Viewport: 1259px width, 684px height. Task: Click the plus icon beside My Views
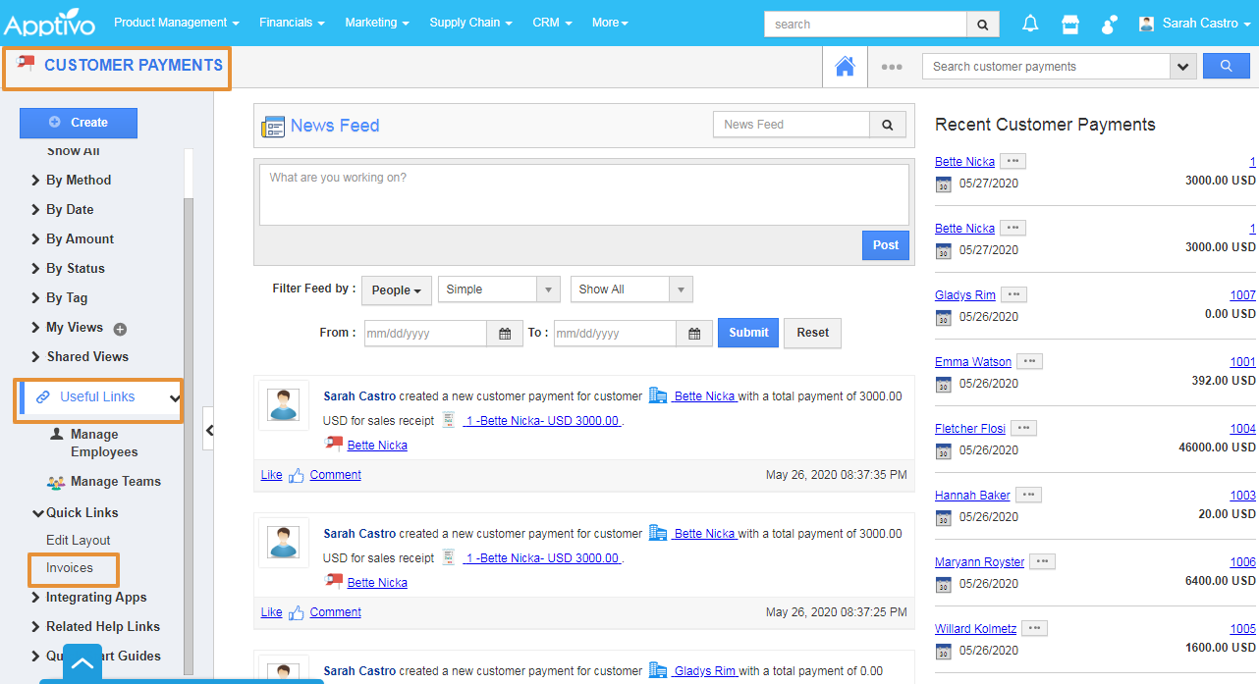(121, 329)
